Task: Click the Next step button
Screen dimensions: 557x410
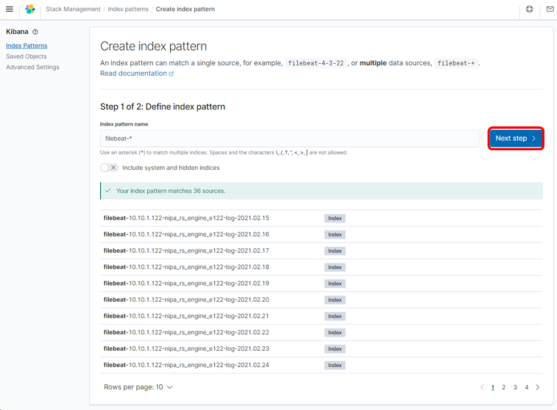Action: coord(515,138)
